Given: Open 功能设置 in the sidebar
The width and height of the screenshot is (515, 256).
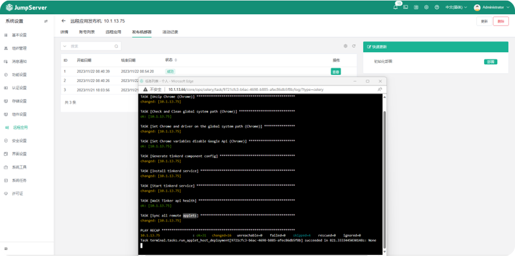Looking at the screenshot, I should coord(20,75).
